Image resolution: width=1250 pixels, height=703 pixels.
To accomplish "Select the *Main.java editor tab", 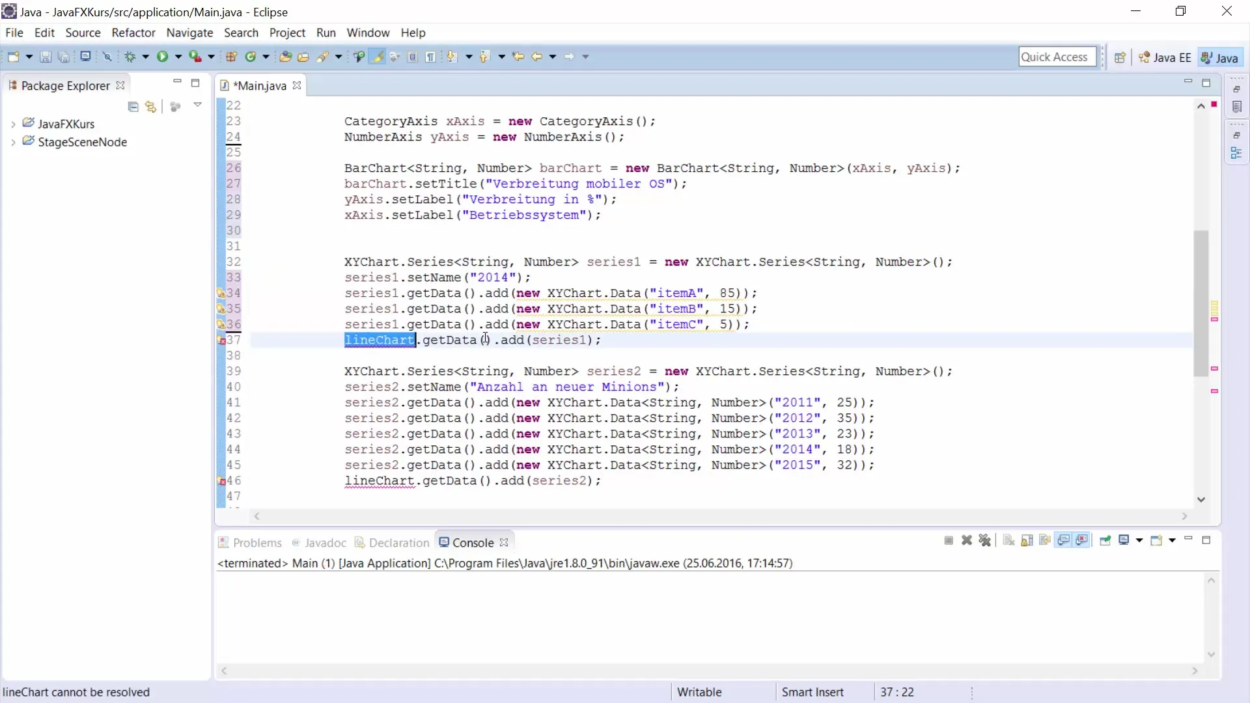I will click(259, 85).
